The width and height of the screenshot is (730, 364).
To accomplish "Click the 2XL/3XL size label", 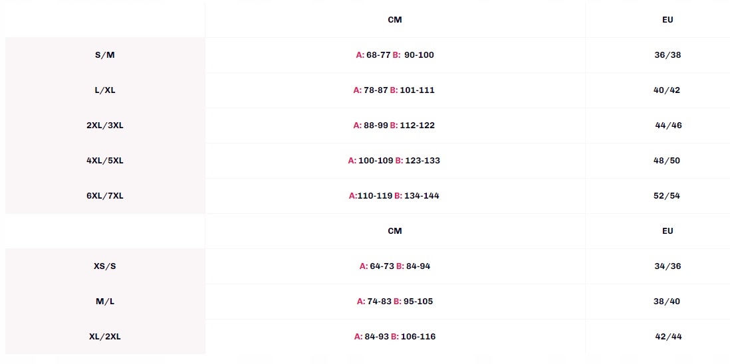I will (x=105, y=126).
